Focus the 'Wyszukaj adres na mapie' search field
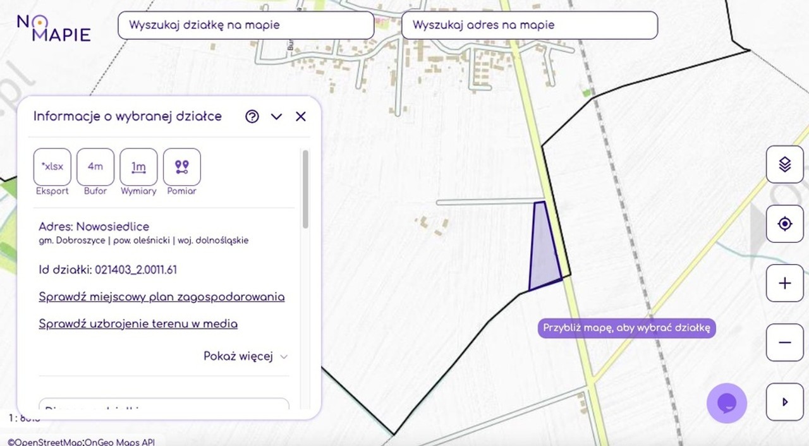The image size is (809, 446). (x=530, y=25)
